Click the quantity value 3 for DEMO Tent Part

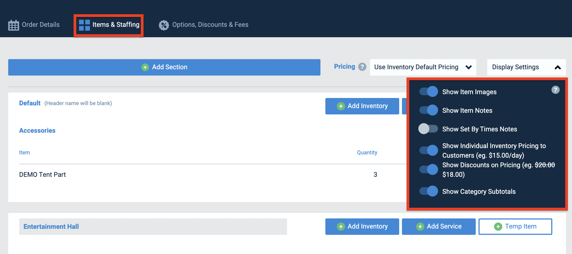[x=375, y=175]
